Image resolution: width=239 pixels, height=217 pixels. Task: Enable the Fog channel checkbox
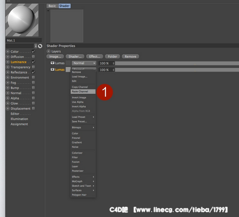pyautogui.click(x=33, y=82)
